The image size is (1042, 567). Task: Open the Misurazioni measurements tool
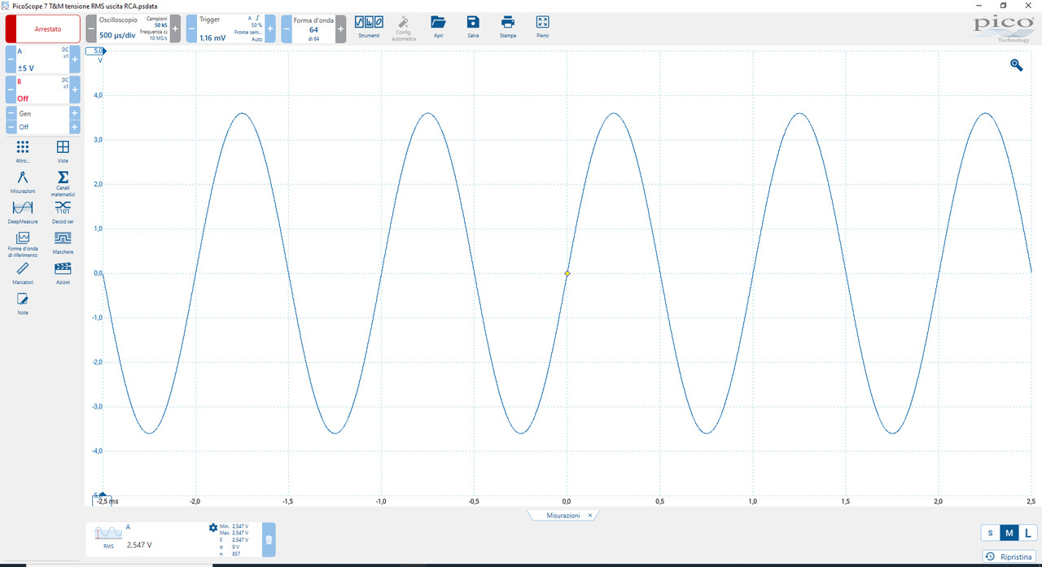pos(23,181)
